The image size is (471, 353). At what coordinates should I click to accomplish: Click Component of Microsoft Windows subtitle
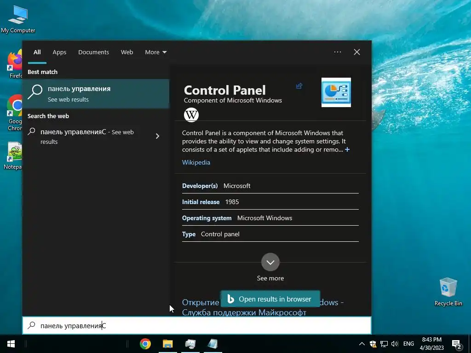(233, 100)
